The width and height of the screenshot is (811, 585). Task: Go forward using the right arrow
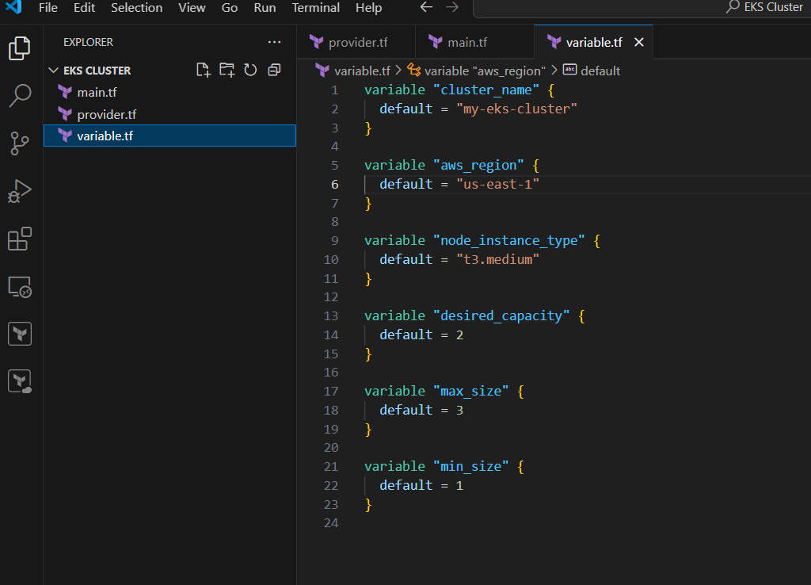(x=452, y=7)
